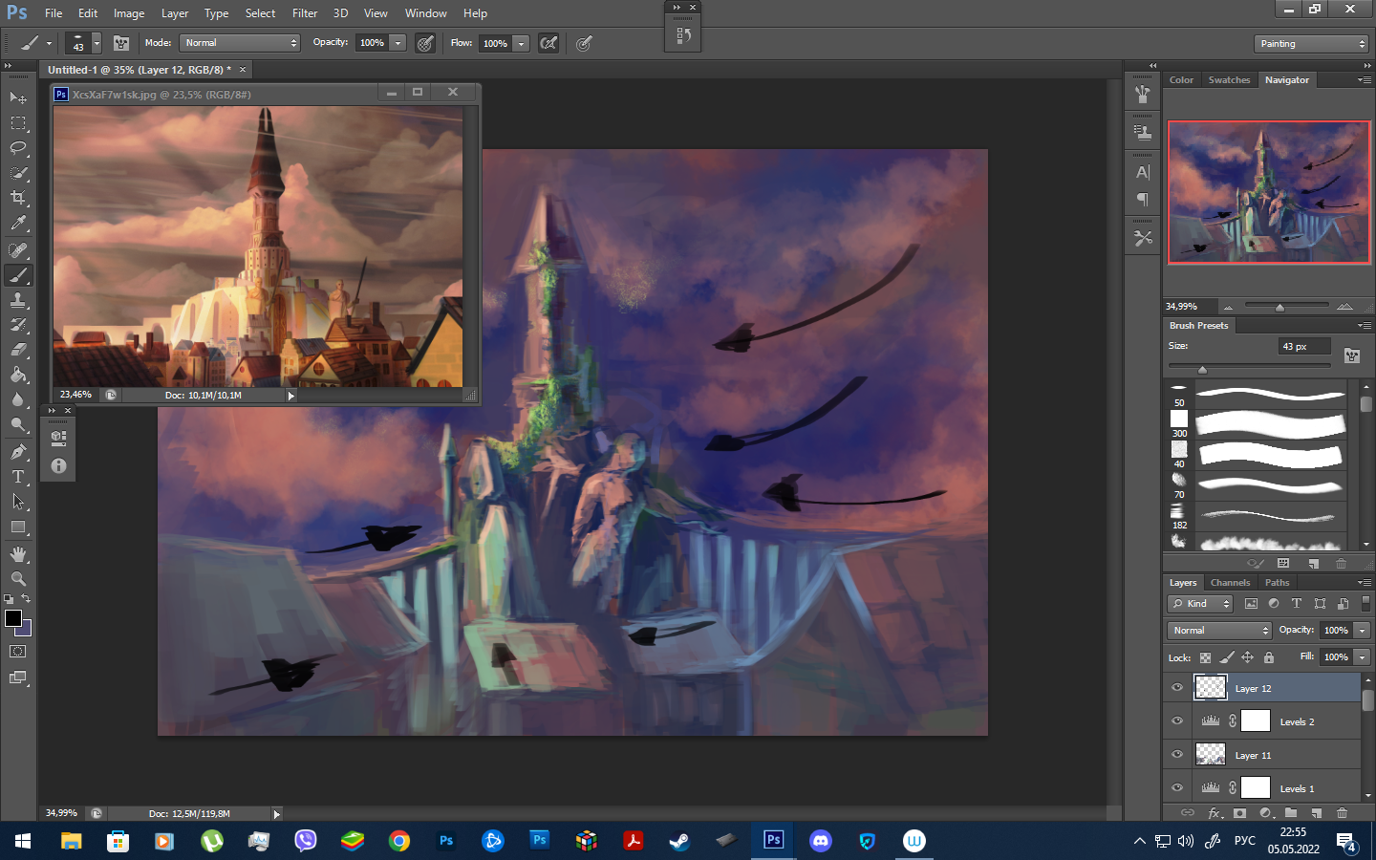Image resolution: width=1376 pixels, height=860 pixels.
Task: Hide Layer 11 using eye icon
Action: point(1177,755)
